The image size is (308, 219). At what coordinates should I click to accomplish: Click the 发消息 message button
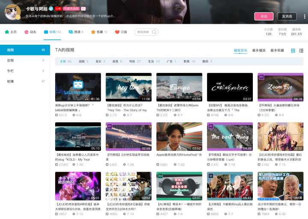[287, 17]
